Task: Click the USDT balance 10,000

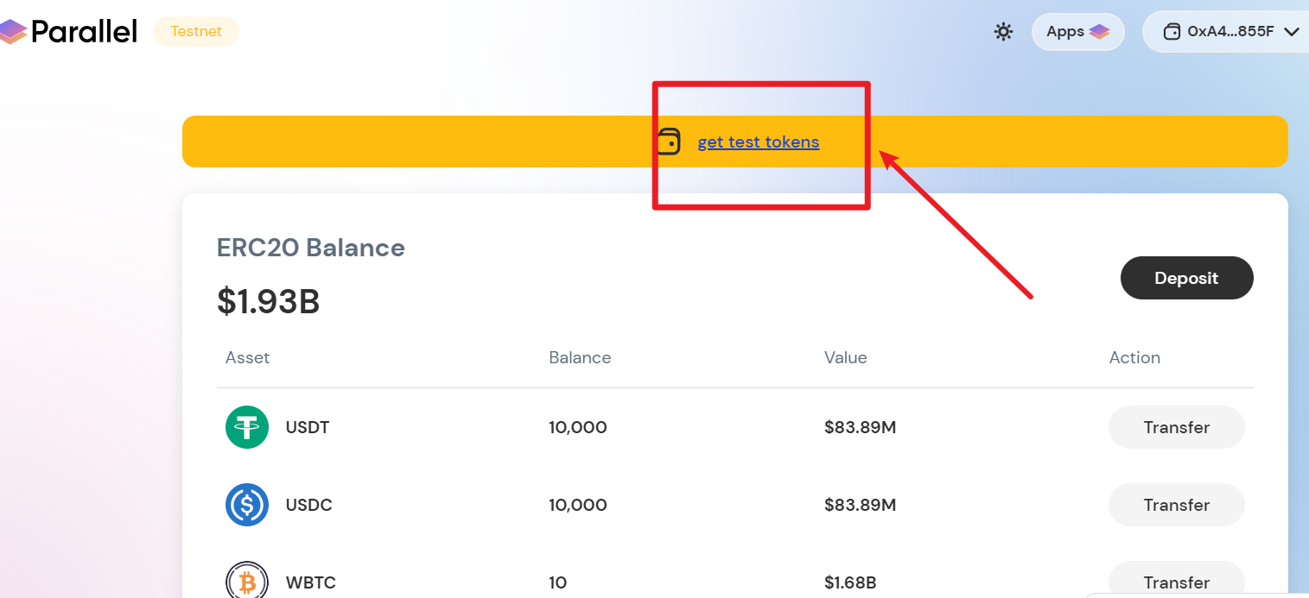Action: (x=578, y=427)
